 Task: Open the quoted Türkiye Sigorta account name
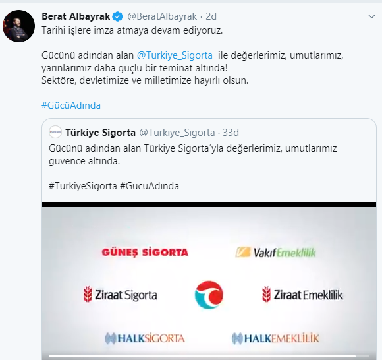100,133
